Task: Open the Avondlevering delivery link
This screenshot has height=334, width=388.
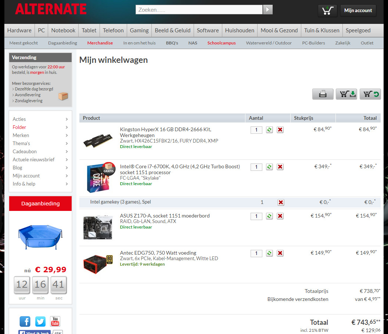Action: tap(28, 95)
